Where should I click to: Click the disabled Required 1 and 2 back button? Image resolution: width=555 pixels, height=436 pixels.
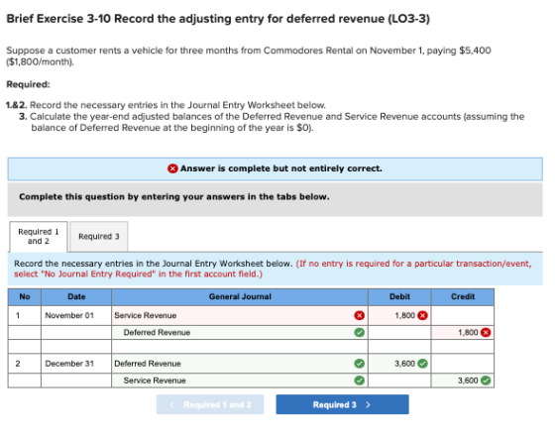tap(210, 404)
